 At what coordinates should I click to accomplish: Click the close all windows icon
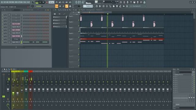[x=124, y=6]
